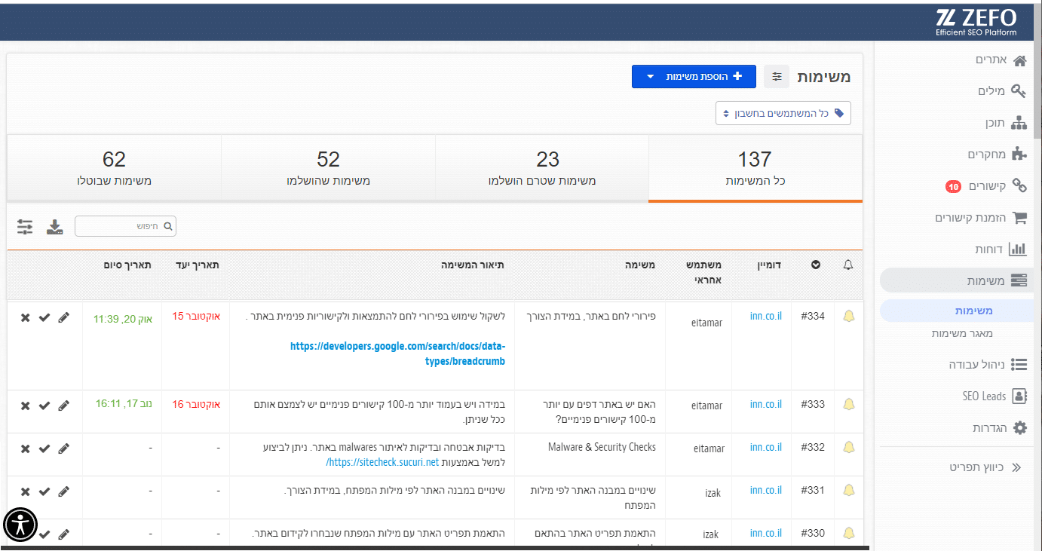This screenshot has height=551, width=1042.
Task: Open the הוספת משימות dropdown button
Action: [x=693, y=76]
